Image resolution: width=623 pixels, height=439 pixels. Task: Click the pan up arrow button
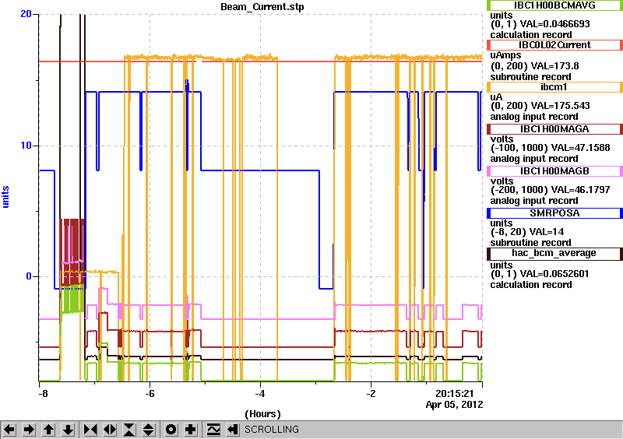[x=48, y=430]
